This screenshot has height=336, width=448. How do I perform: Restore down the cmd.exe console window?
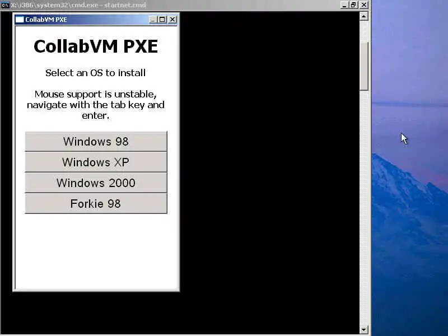coord(354,5)
